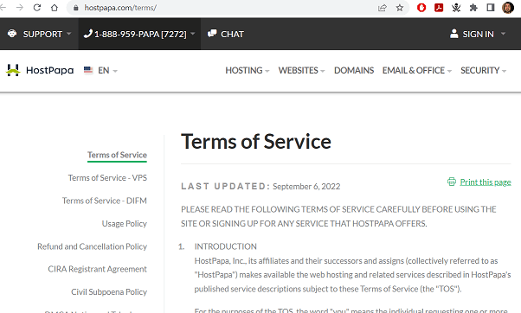Click the chat bubbles icon
This screenshot has height=313, width=521.
coord(212,33)
